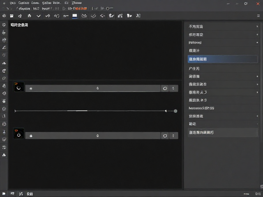Select the blue highlighted row in the right panel

pyautogui.click(x=222, y=59)
